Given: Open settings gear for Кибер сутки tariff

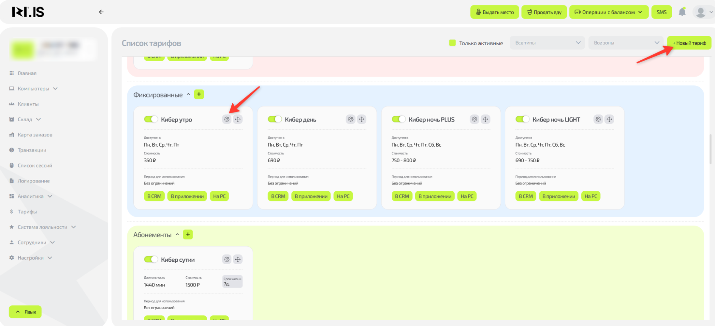Looking at the screenshot, I should tap(227, 260).
